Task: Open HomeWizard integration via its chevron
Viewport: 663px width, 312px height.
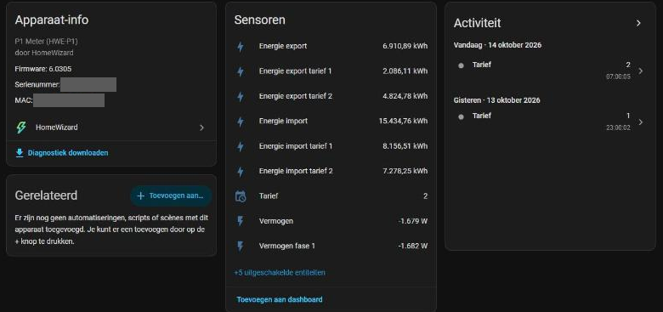Action: tap(202, 128)
